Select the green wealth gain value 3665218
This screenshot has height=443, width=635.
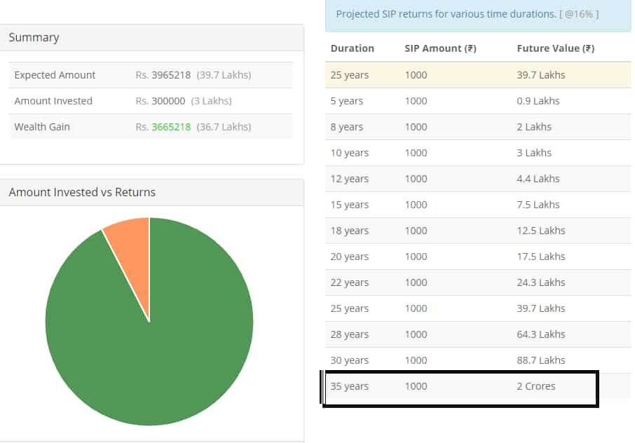171,127
